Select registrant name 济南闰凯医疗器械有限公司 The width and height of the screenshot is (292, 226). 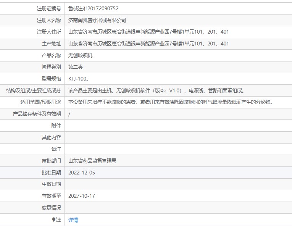[97, 20]
